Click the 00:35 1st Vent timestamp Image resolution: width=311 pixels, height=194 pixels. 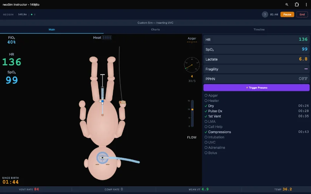point(303,116)
